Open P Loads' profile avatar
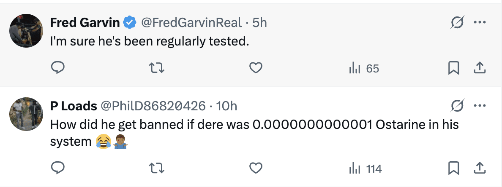502x187 pixels. [x=26, y=114]
